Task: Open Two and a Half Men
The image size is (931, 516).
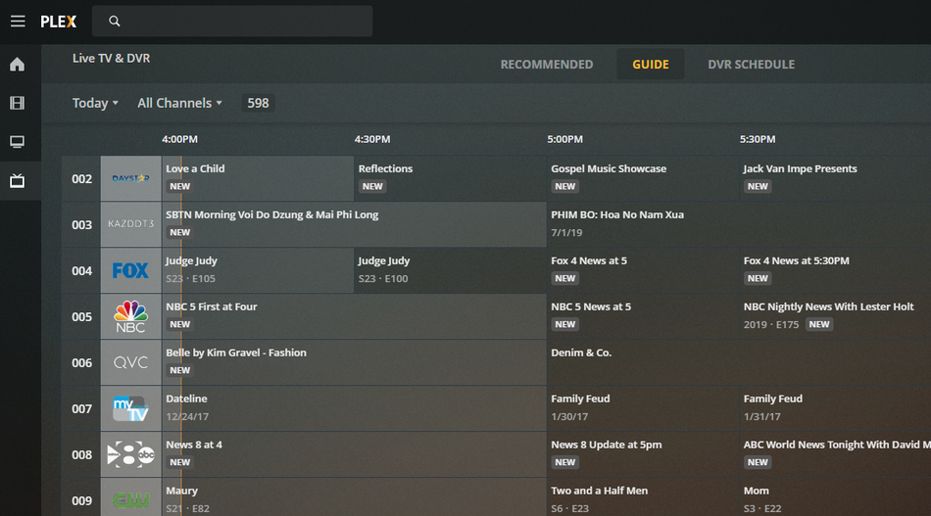Action: click(x=643, y=498)
